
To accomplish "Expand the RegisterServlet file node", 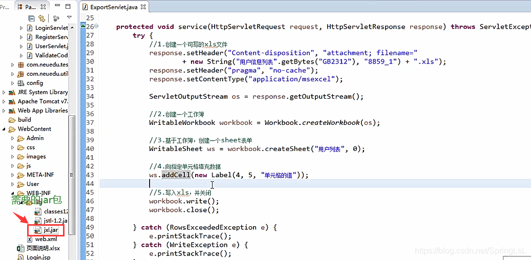I will tap(22, 37).
